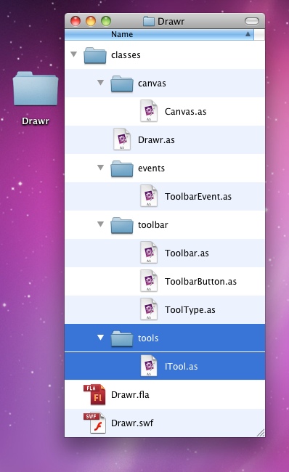Image resolution: width=289 pixels, height=472 pixels.
Task: Select the ToolbarButton.as file icon
Action: [x=149, y=281]
